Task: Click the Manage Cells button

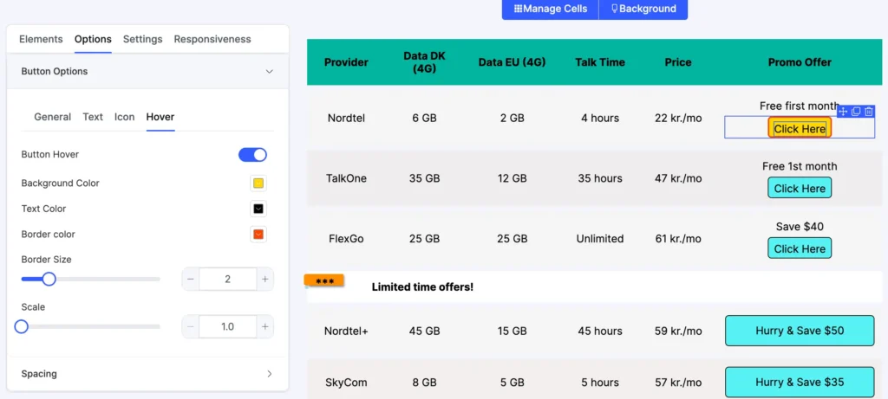Action: coord(550,9)
